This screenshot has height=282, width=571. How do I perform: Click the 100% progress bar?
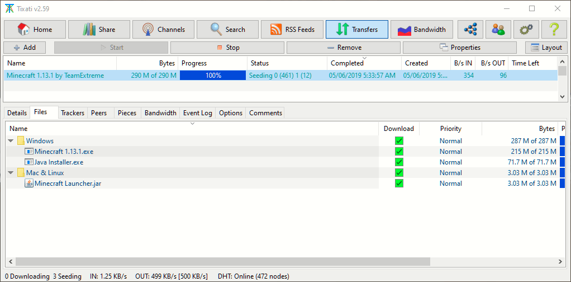(x=213, y=76)
